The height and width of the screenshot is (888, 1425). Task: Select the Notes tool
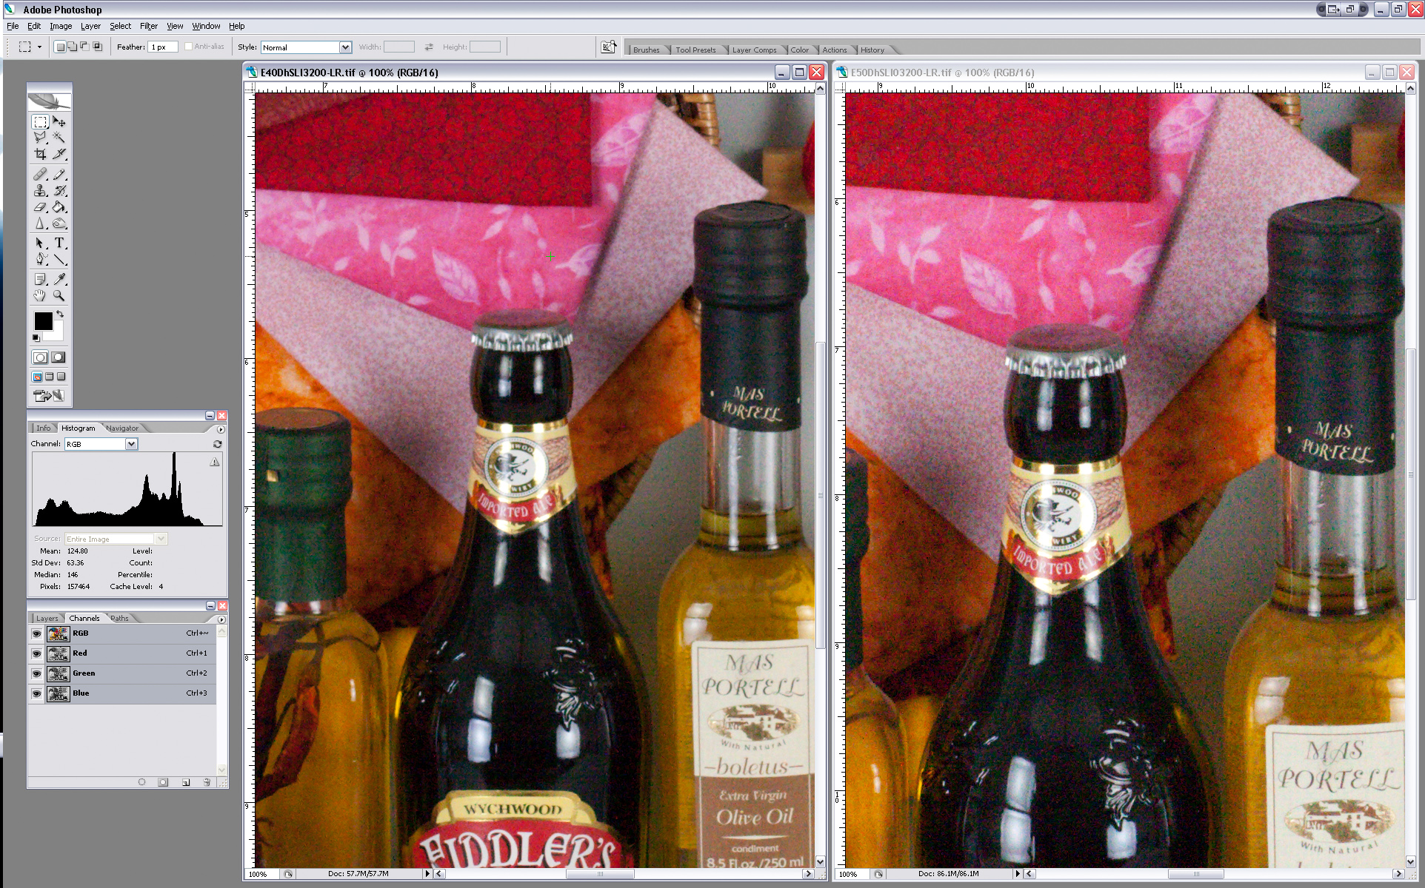click(41, 279)
